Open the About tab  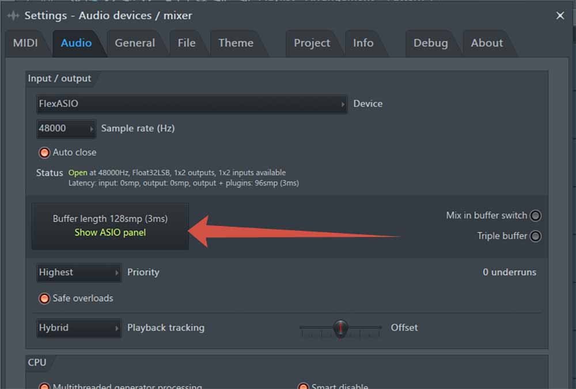487,43
